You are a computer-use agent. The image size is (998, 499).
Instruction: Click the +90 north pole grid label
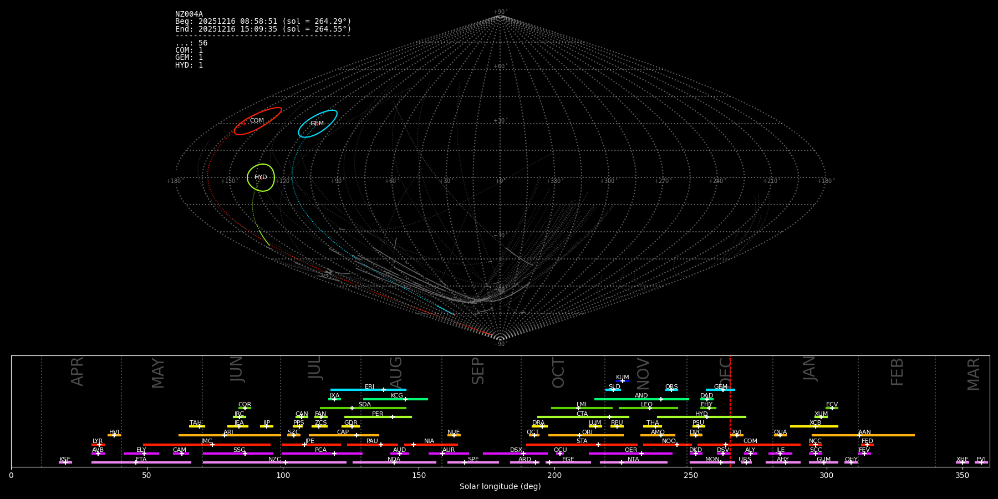(x=500, y=12)
